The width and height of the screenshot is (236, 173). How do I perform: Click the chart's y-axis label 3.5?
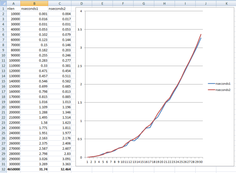pyautogui.click(x=80, y=30)
